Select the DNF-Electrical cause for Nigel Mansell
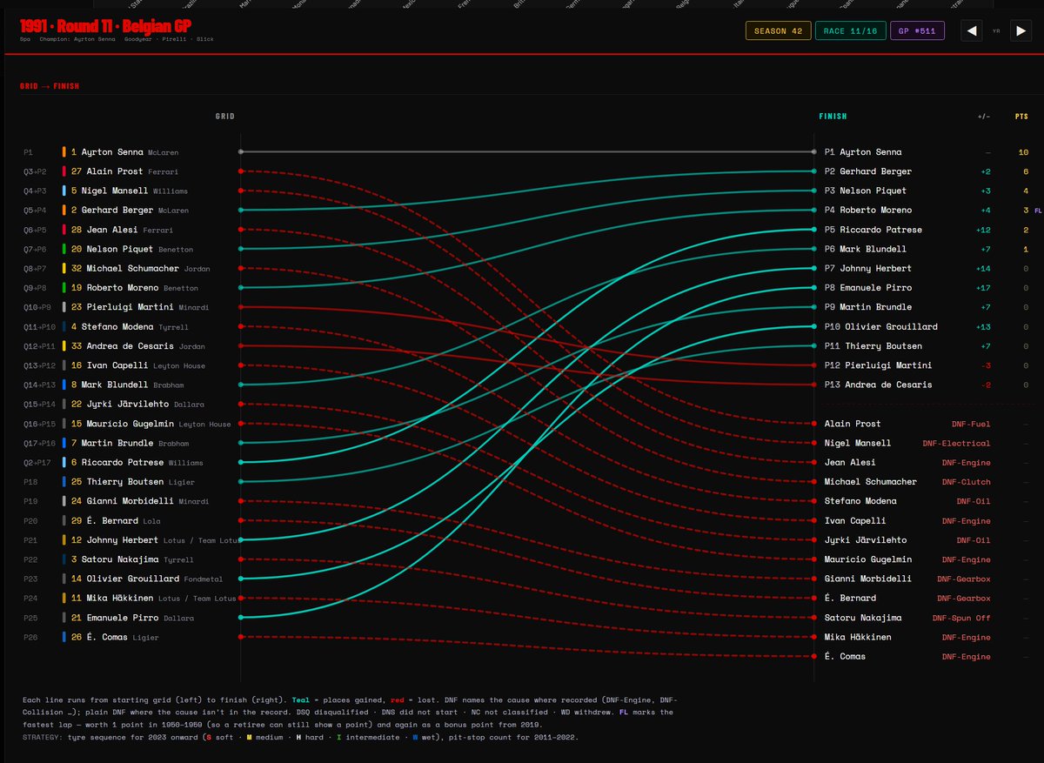 (956, 443)
